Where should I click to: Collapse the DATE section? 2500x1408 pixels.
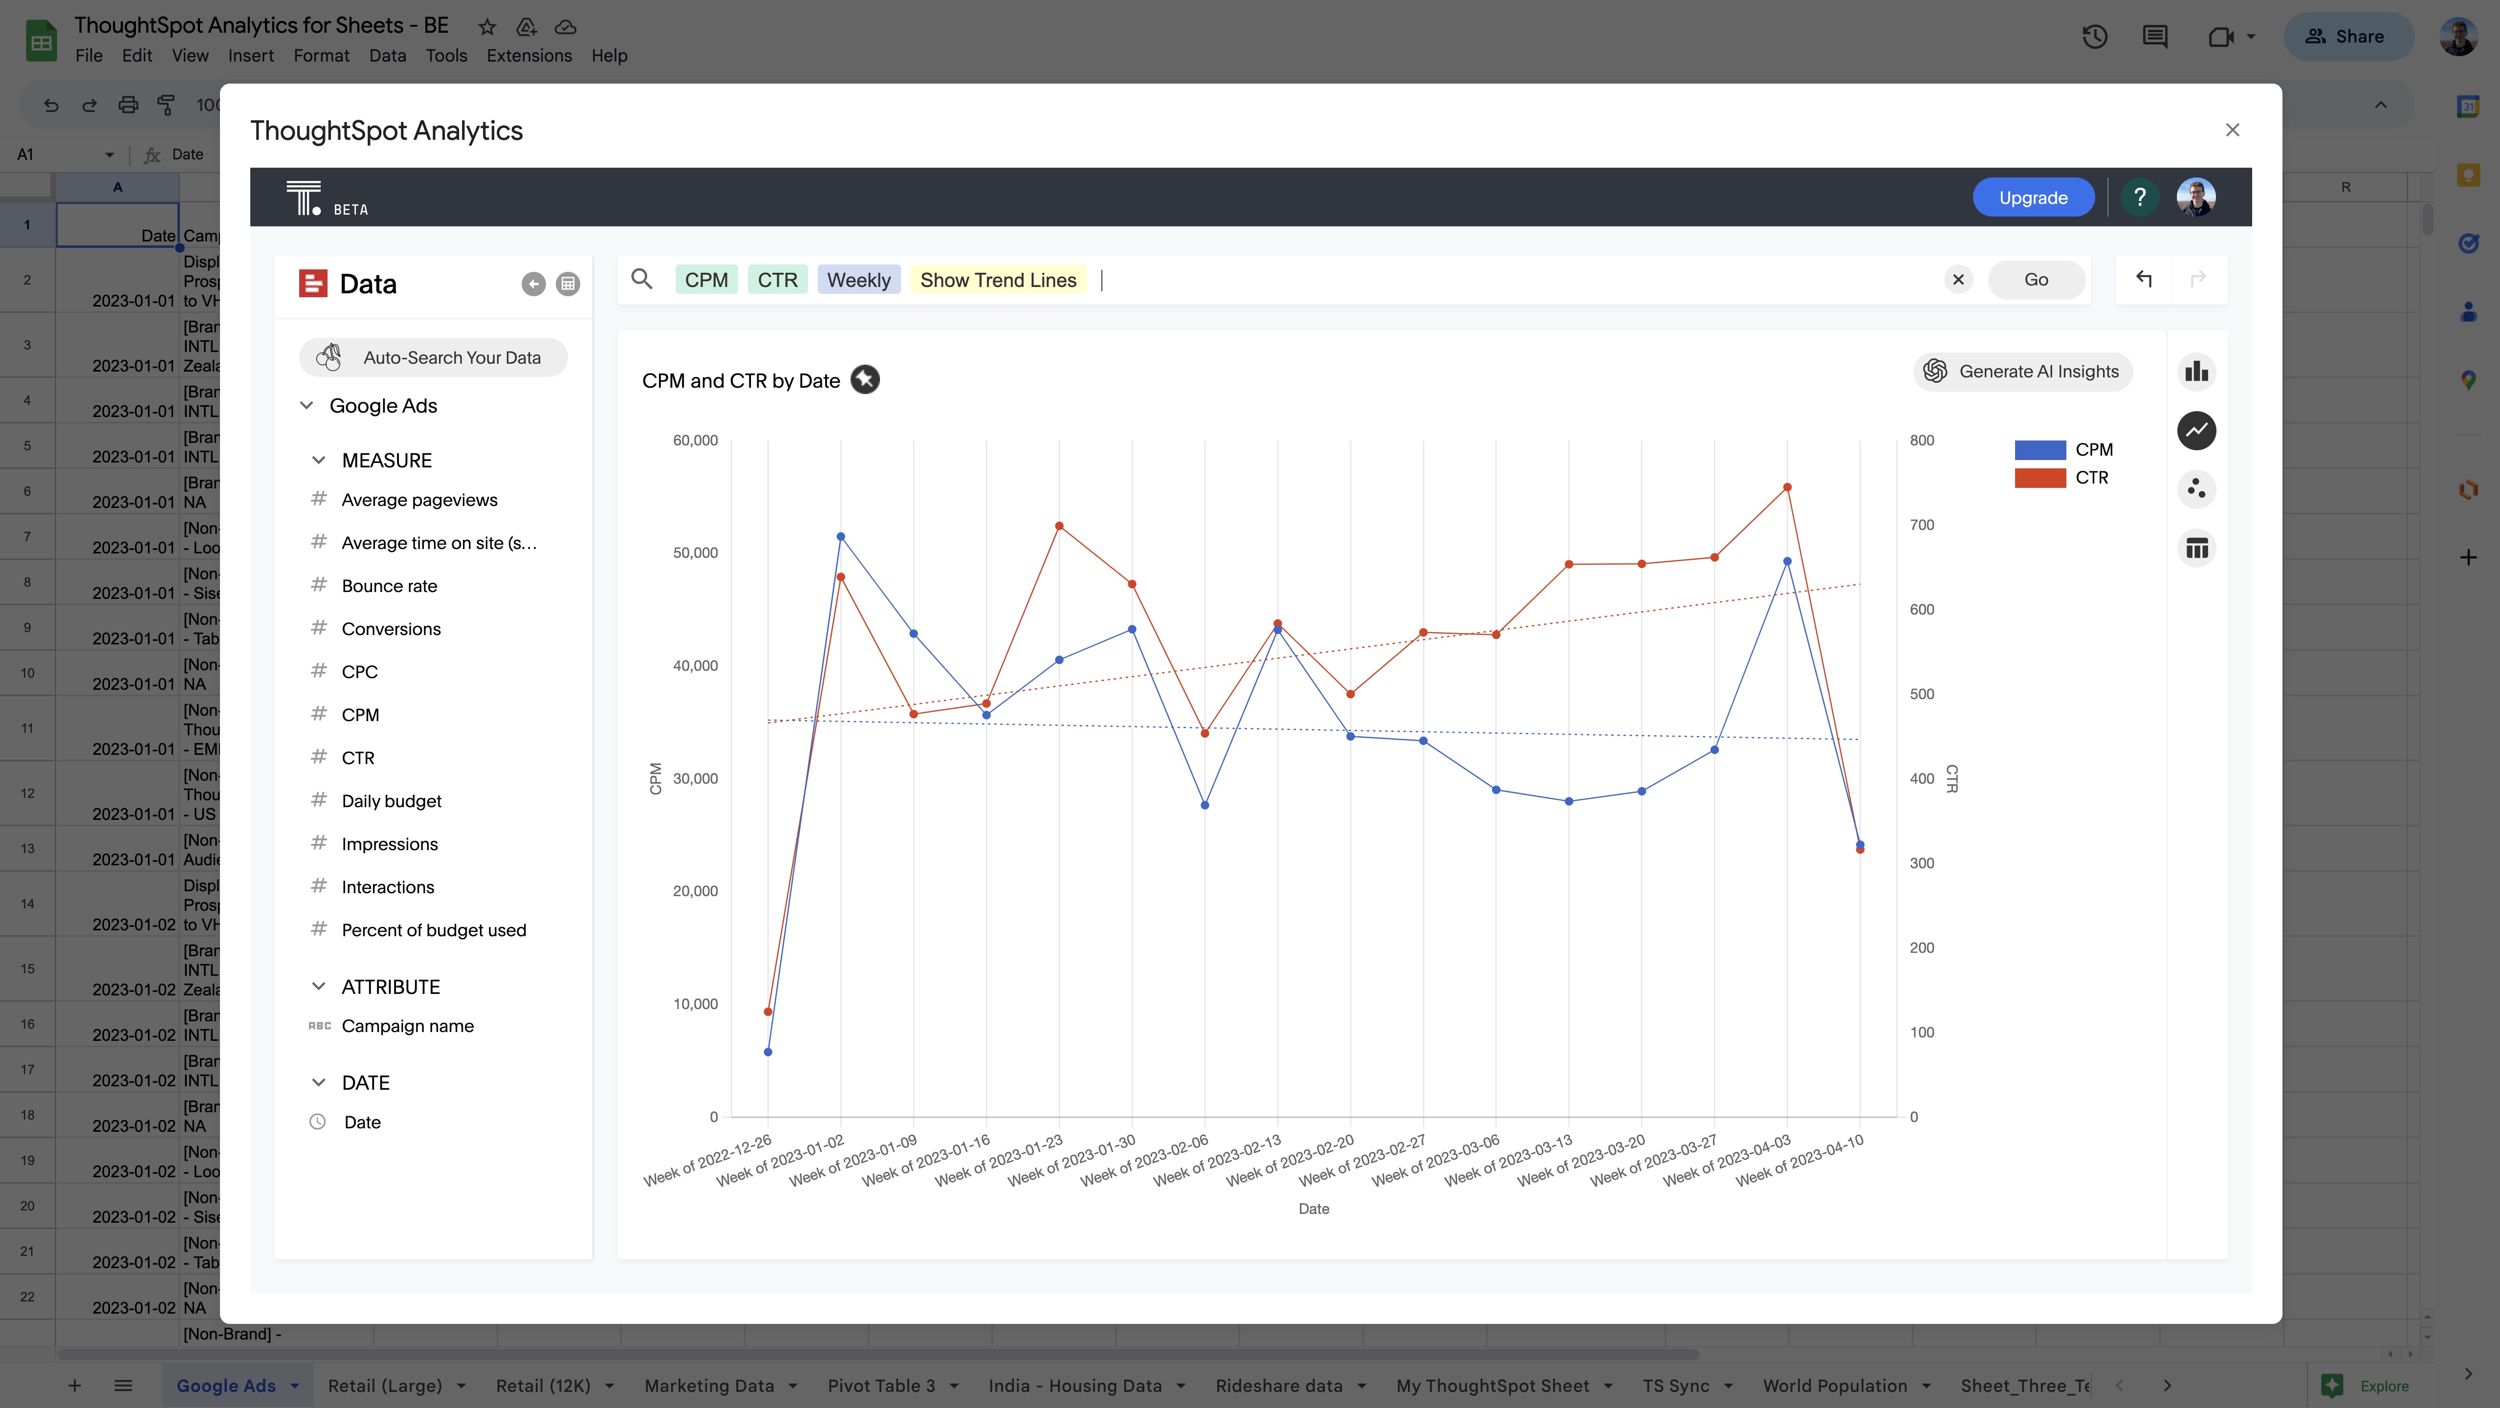point(318,1083)
